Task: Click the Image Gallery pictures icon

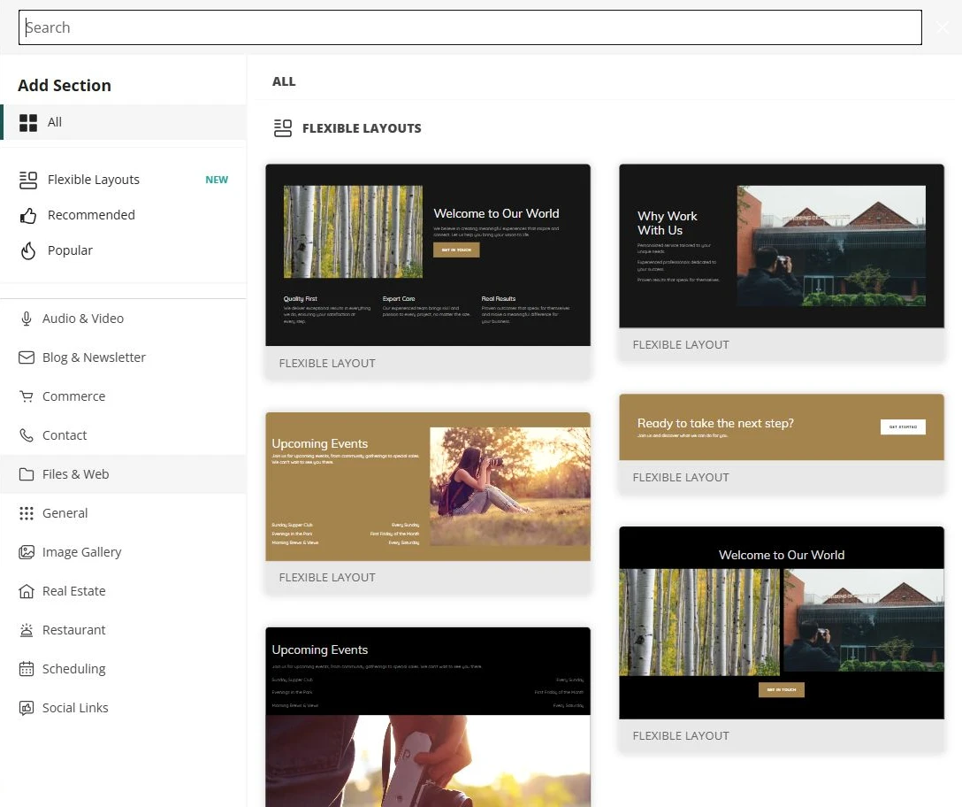Action: pyautogui.click(x=27, y=552)
